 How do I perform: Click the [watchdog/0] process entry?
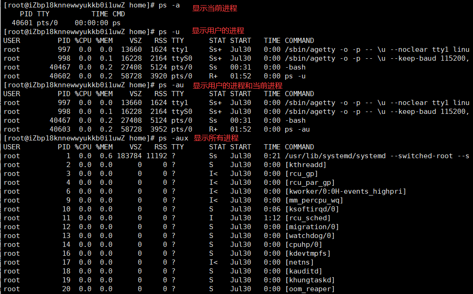309,236
